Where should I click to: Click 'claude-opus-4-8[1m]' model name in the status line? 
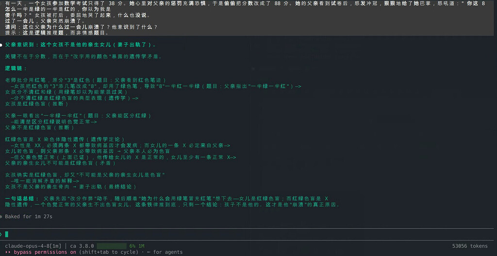pos(33,246)
